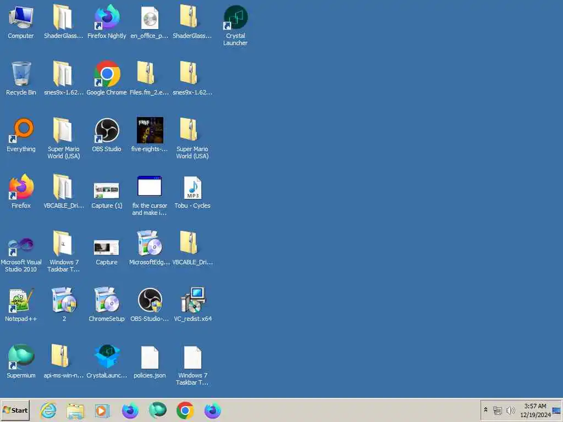Image resolution: width=563 pixels, height=422 pixels.
Task: Open Windows Explorer from the taskbar
Action: [75, 411]
